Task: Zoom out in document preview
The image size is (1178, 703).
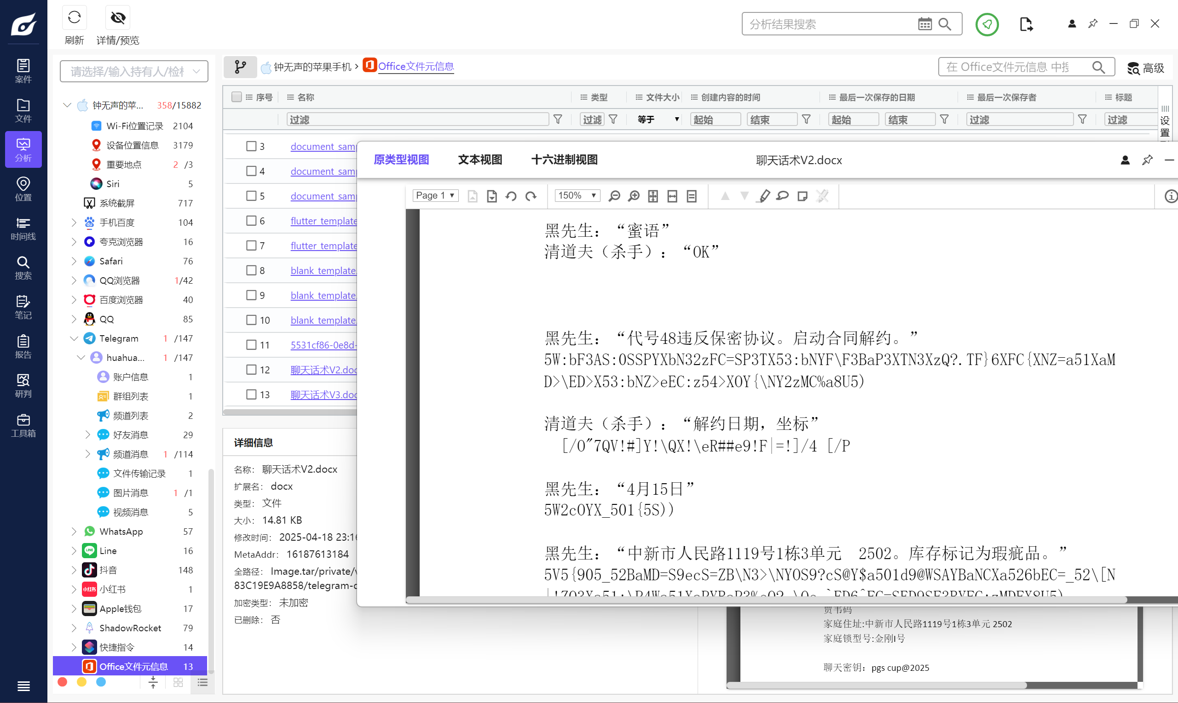Action: [x=614, y=196]
